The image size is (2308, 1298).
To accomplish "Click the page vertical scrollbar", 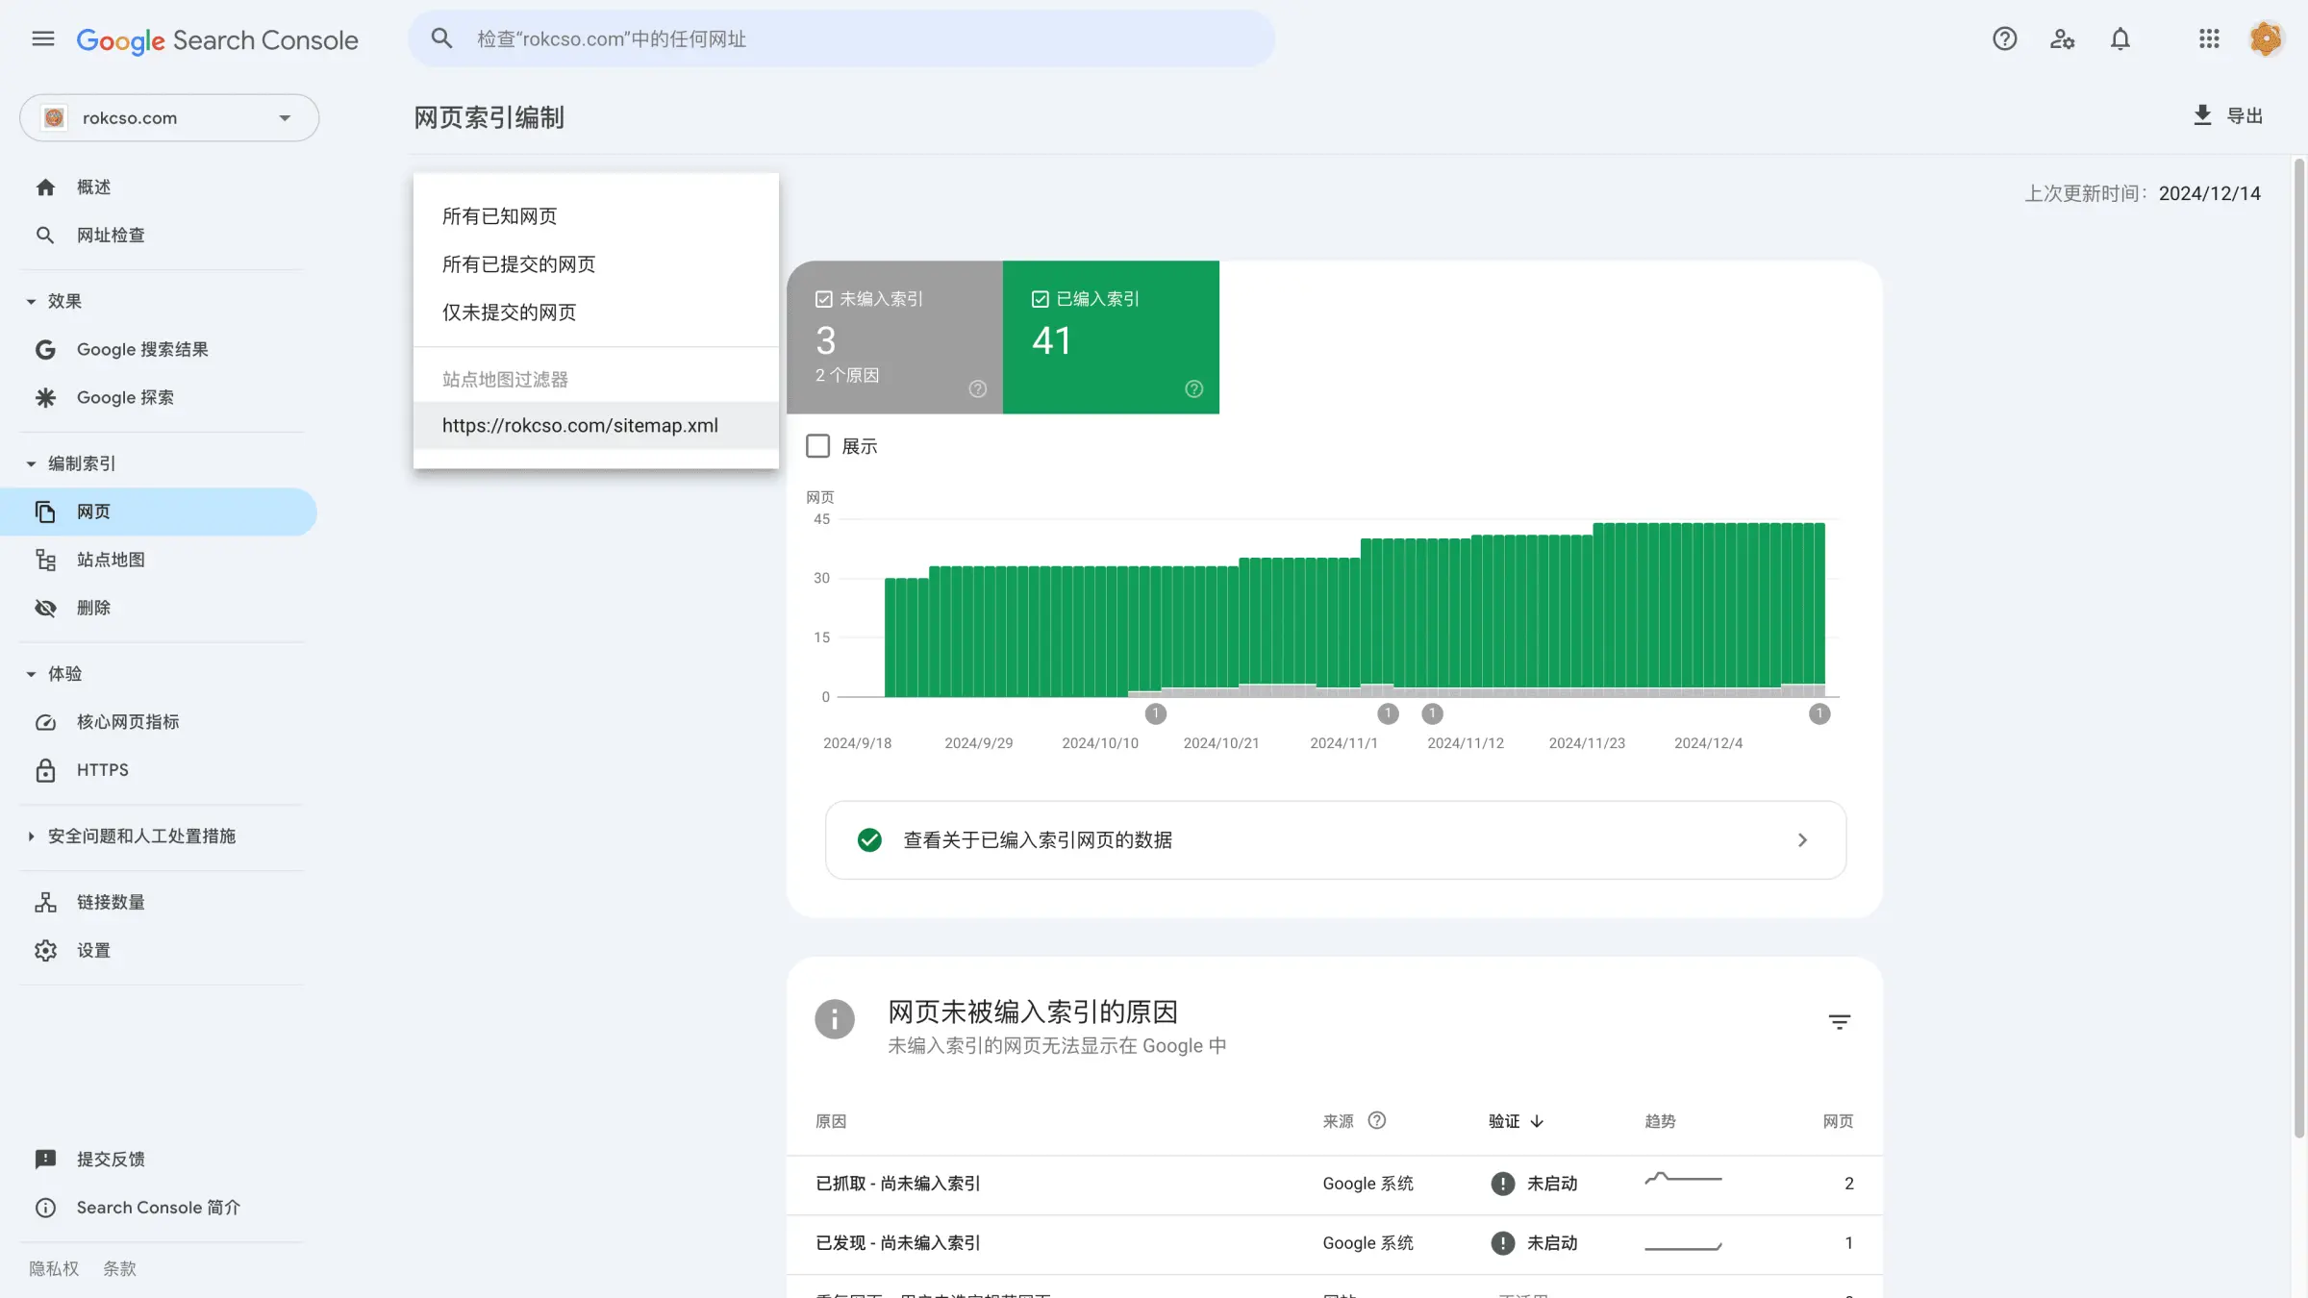I will pos(2299,648).
